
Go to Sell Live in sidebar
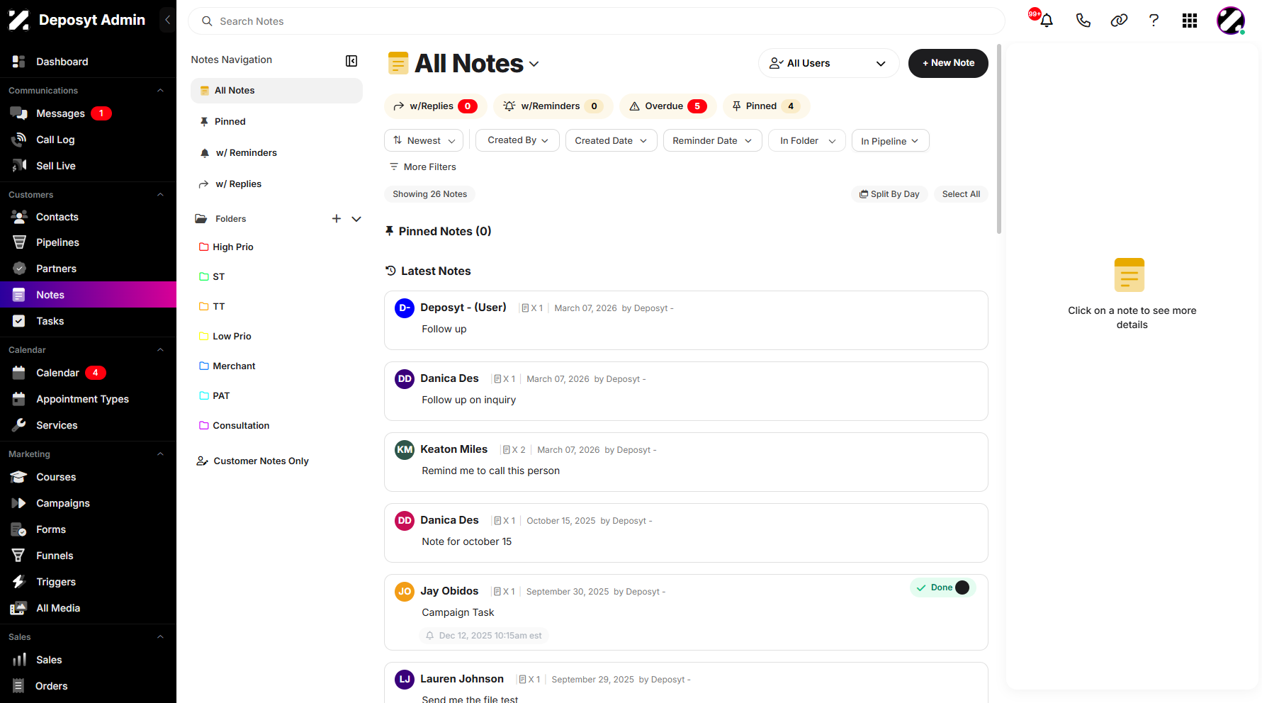tap(88, 166)
